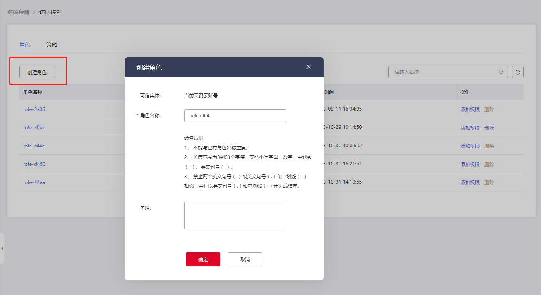Click 添加权限 for role-c44c
The width and height of the screenshot is (541, 295).
click(470, 146)
